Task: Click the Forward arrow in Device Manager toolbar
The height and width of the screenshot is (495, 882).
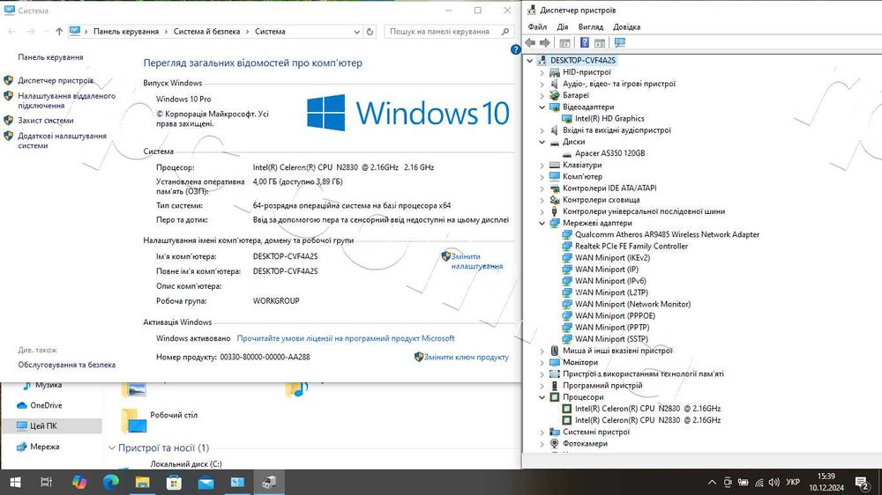Action: [x=544, y=42]
